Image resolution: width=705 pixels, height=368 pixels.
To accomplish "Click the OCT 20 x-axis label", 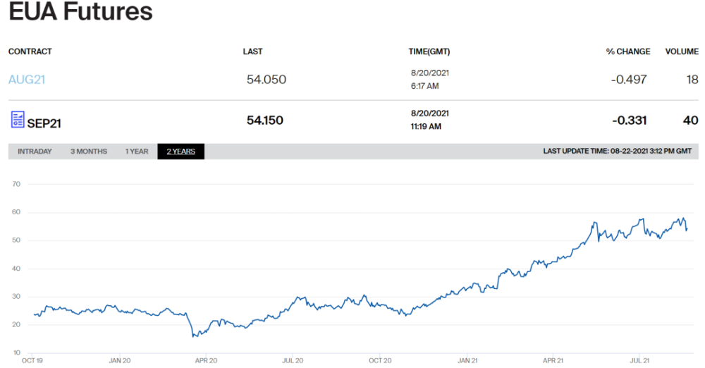I will click(380, 361).
